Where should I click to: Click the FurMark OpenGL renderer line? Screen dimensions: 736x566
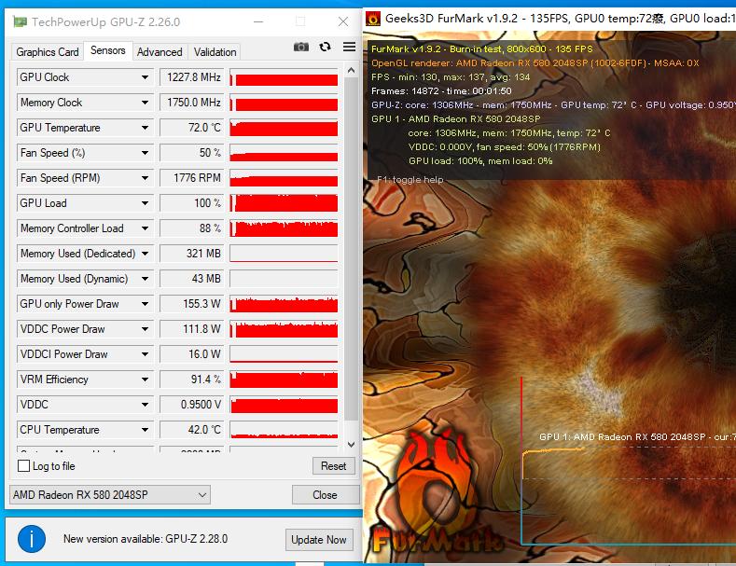point(535,62)
